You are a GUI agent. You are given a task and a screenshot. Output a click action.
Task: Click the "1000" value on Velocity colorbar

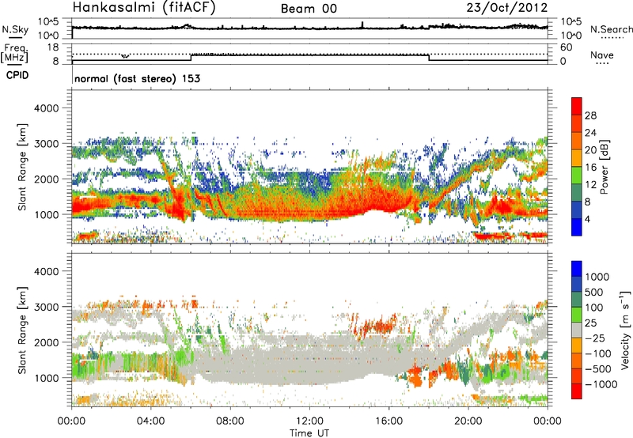coord(597,277)
